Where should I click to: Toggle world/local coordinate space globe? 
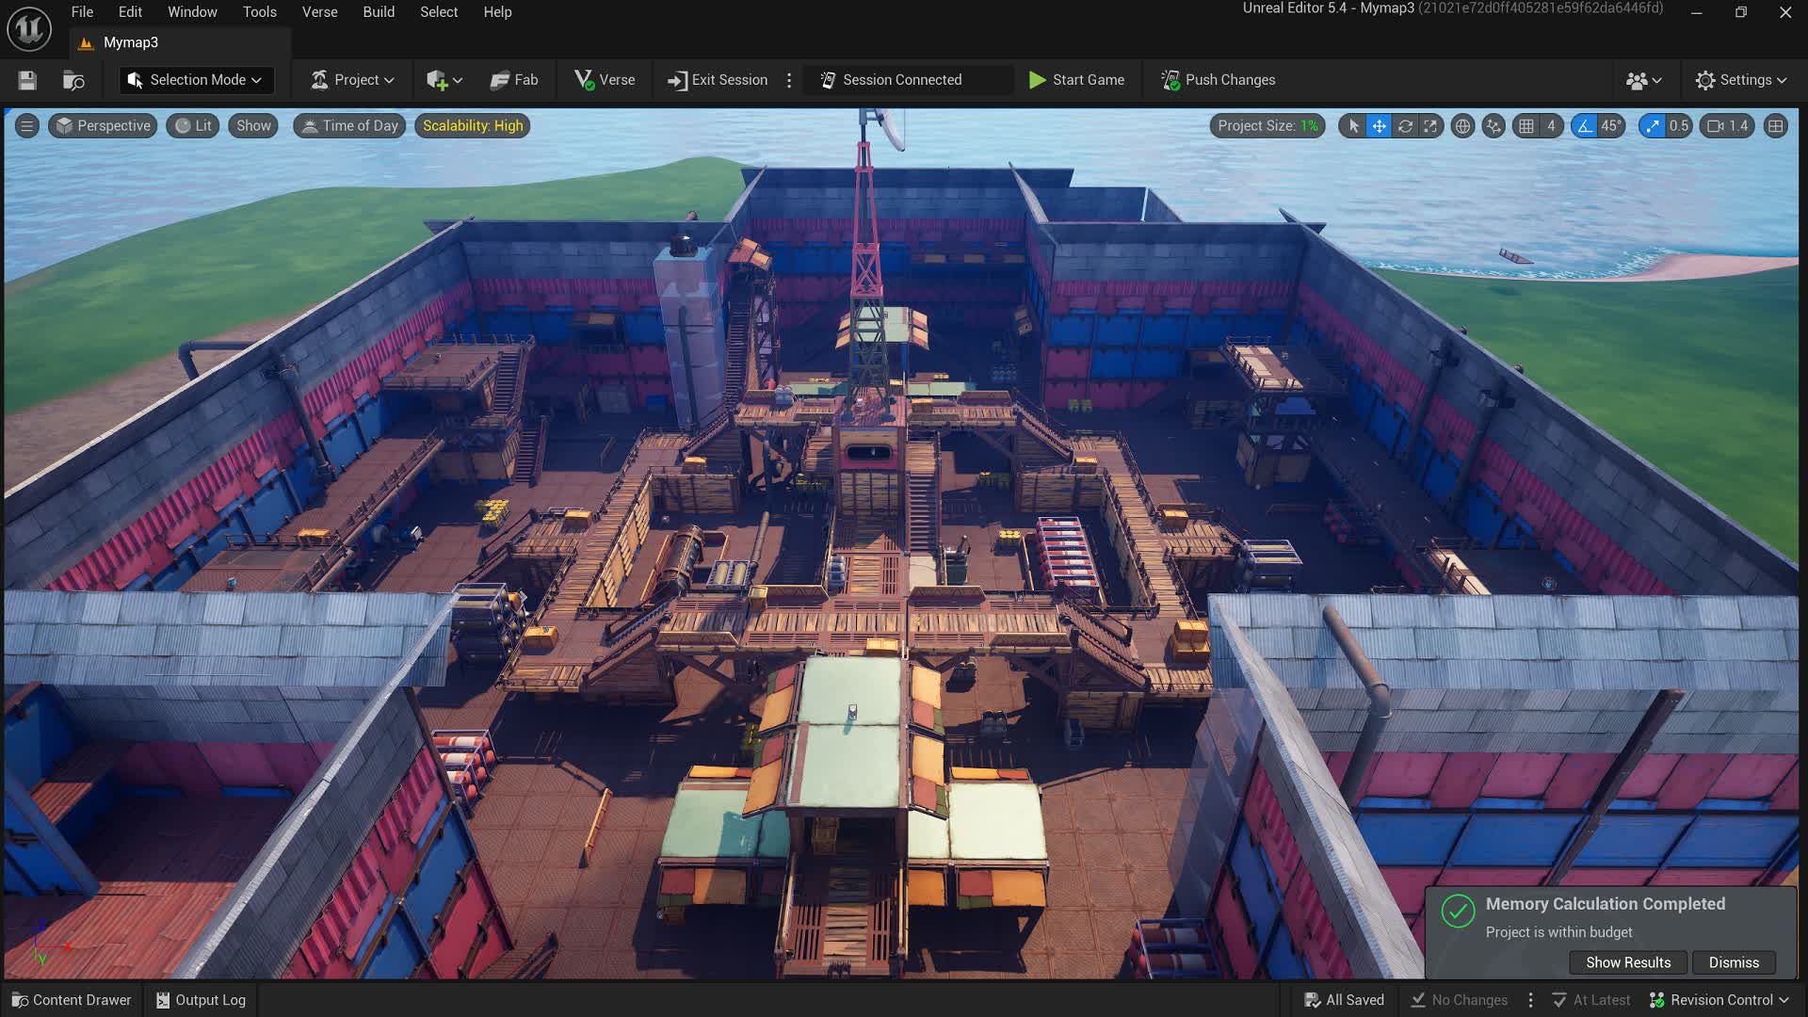click(x=1462, y=126)
